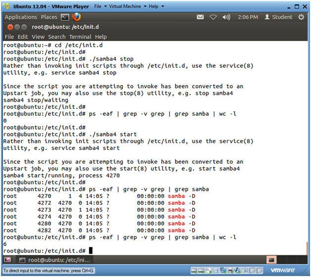The width and height of the screenshot is (311, 277).
Task: Click 'To direct input' Ctrl+G status message
Action: pos(49,271)
